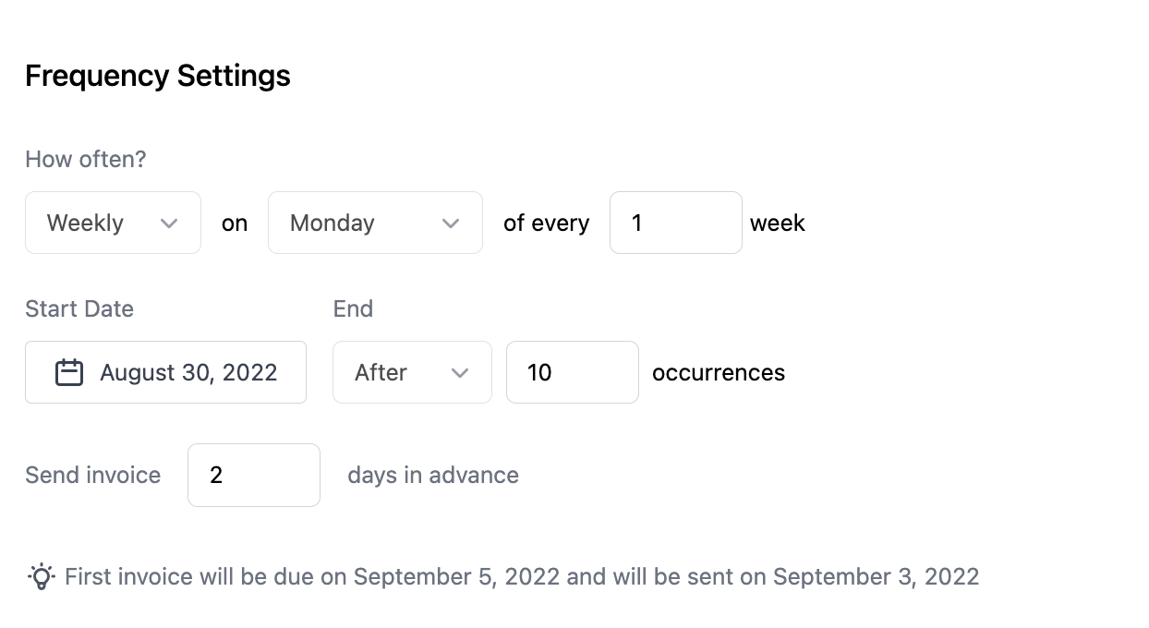The image size is (1149, 628).
Task: Click the lightbulb tip icon
Action: [x=40, y=575]
